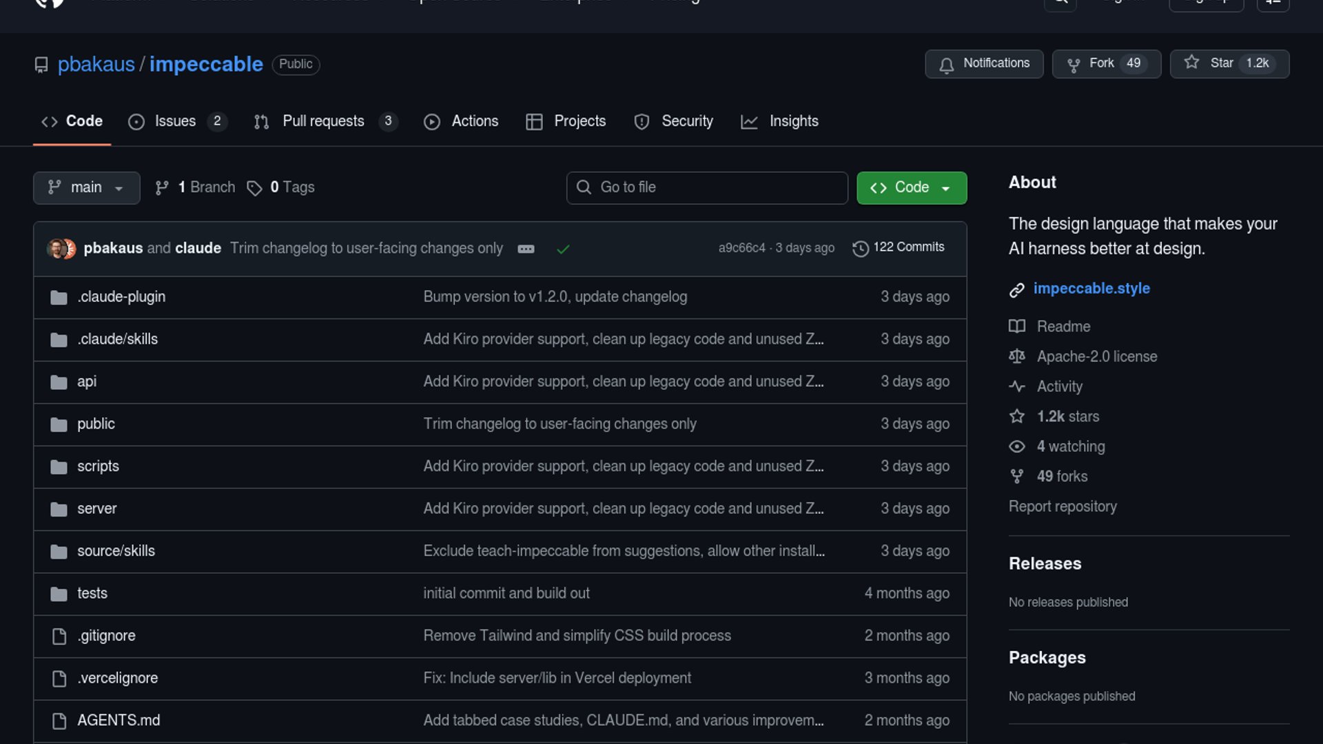Screen dimensions: 1323x744
Task: Click the AGENTS.md file
Action: 119,721
